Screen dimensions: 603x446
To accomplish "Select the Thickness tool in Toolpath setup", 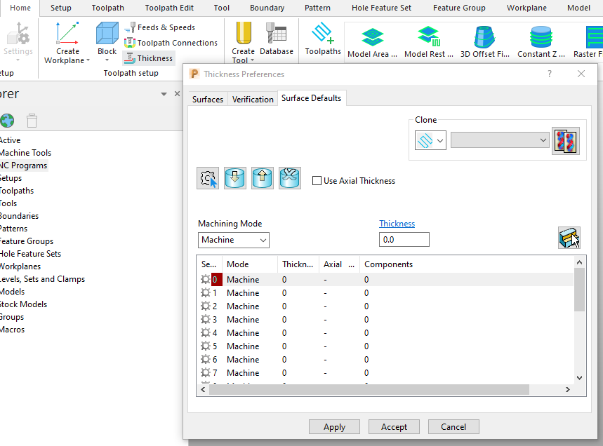I will coord(148,58).
